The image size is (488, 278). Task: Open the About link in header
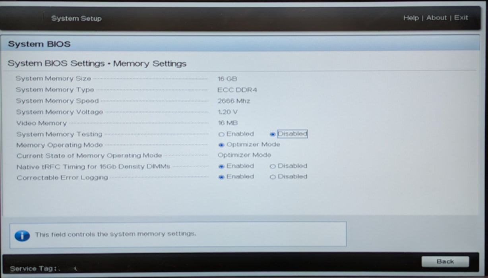coord(436,18)
